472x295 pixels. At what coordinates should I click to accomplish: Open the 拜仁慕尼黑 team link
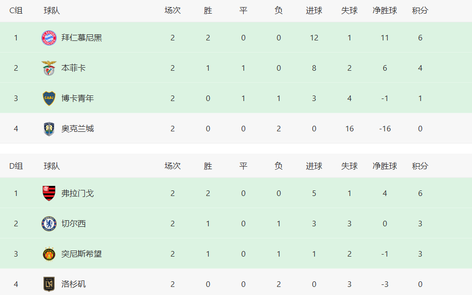(81, 37)
